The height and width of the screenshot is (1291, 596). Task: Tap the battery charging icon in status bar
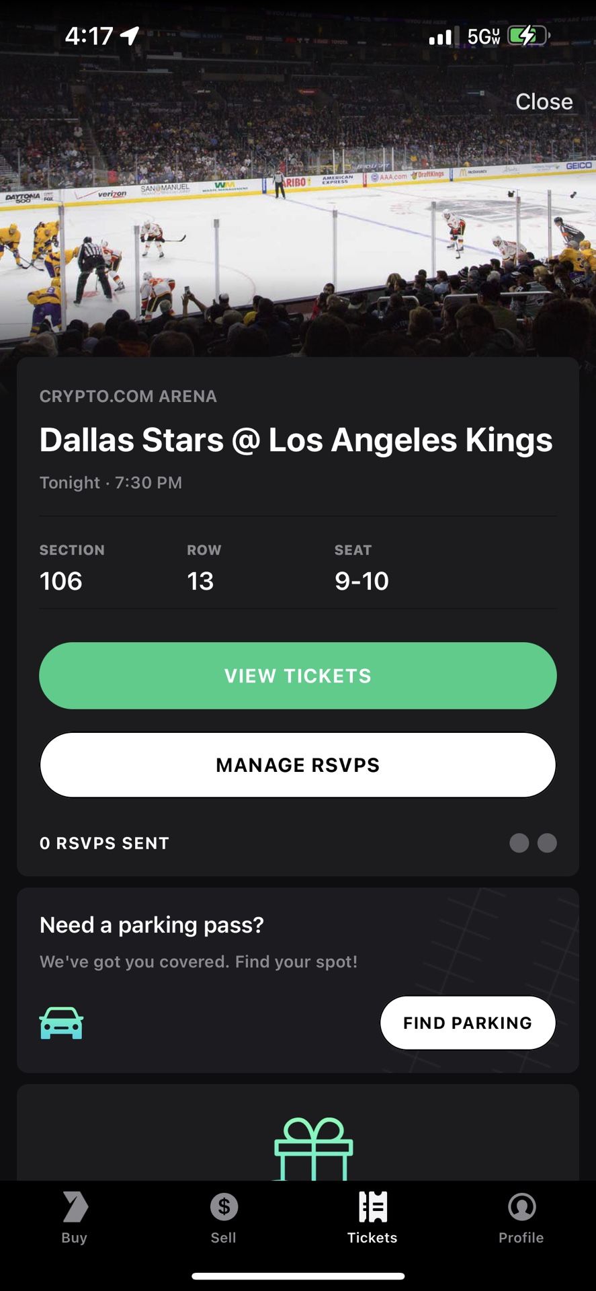coord(527,36)
